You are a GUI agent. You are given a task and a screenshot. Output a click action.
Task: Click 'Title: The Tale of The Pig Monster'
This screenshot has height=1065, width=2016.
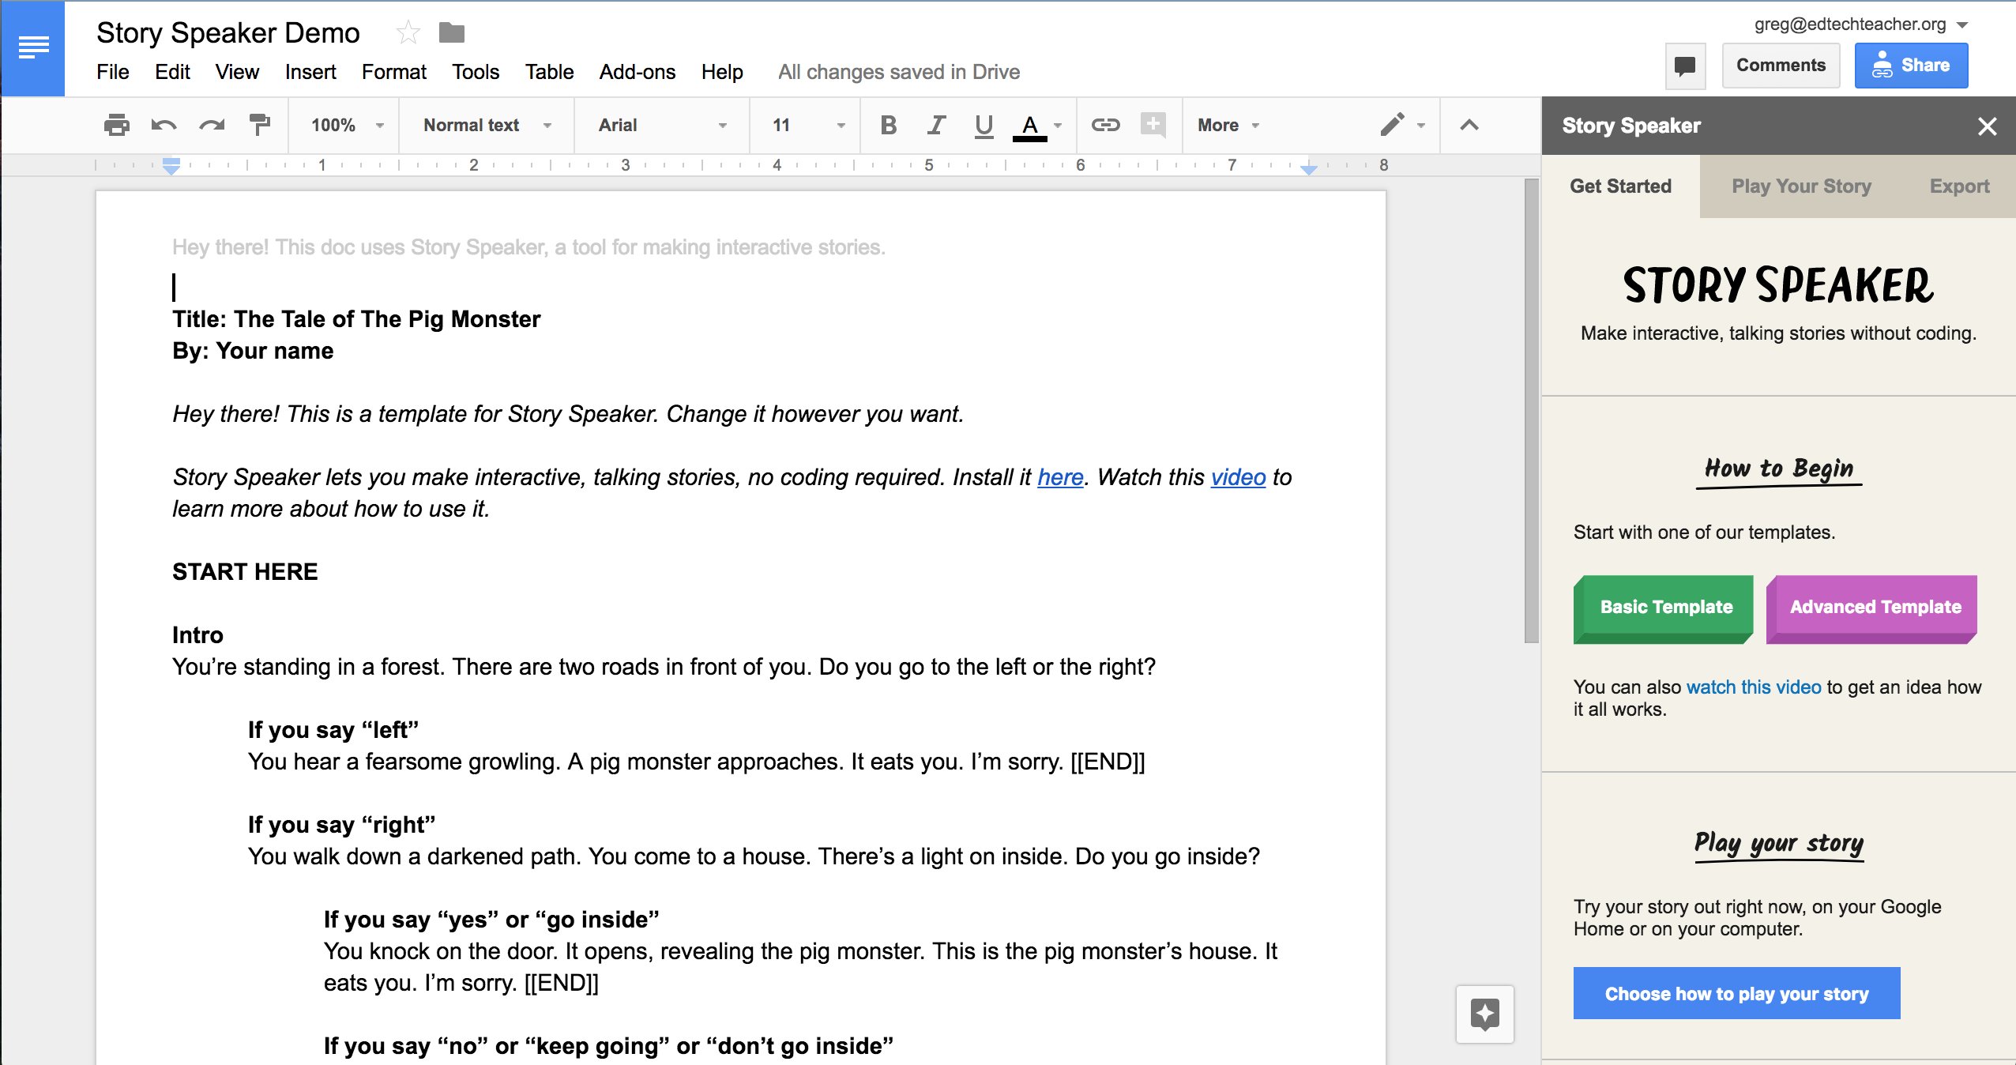click(x=356, y=319)
